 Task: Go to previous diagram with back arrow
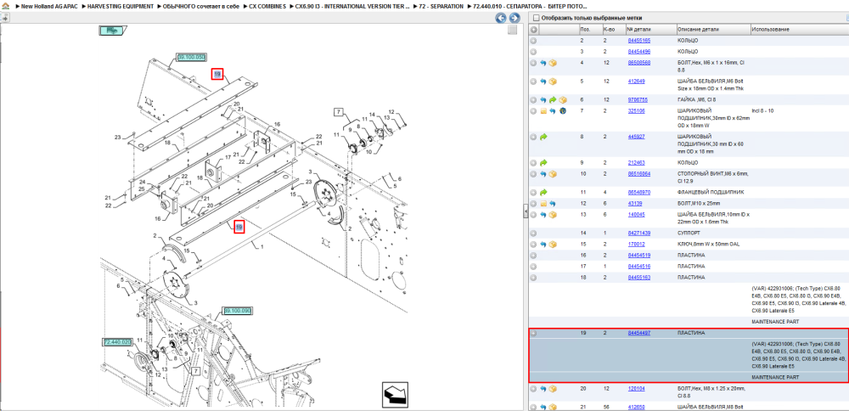pyautogui.click(x=501, y=18)
